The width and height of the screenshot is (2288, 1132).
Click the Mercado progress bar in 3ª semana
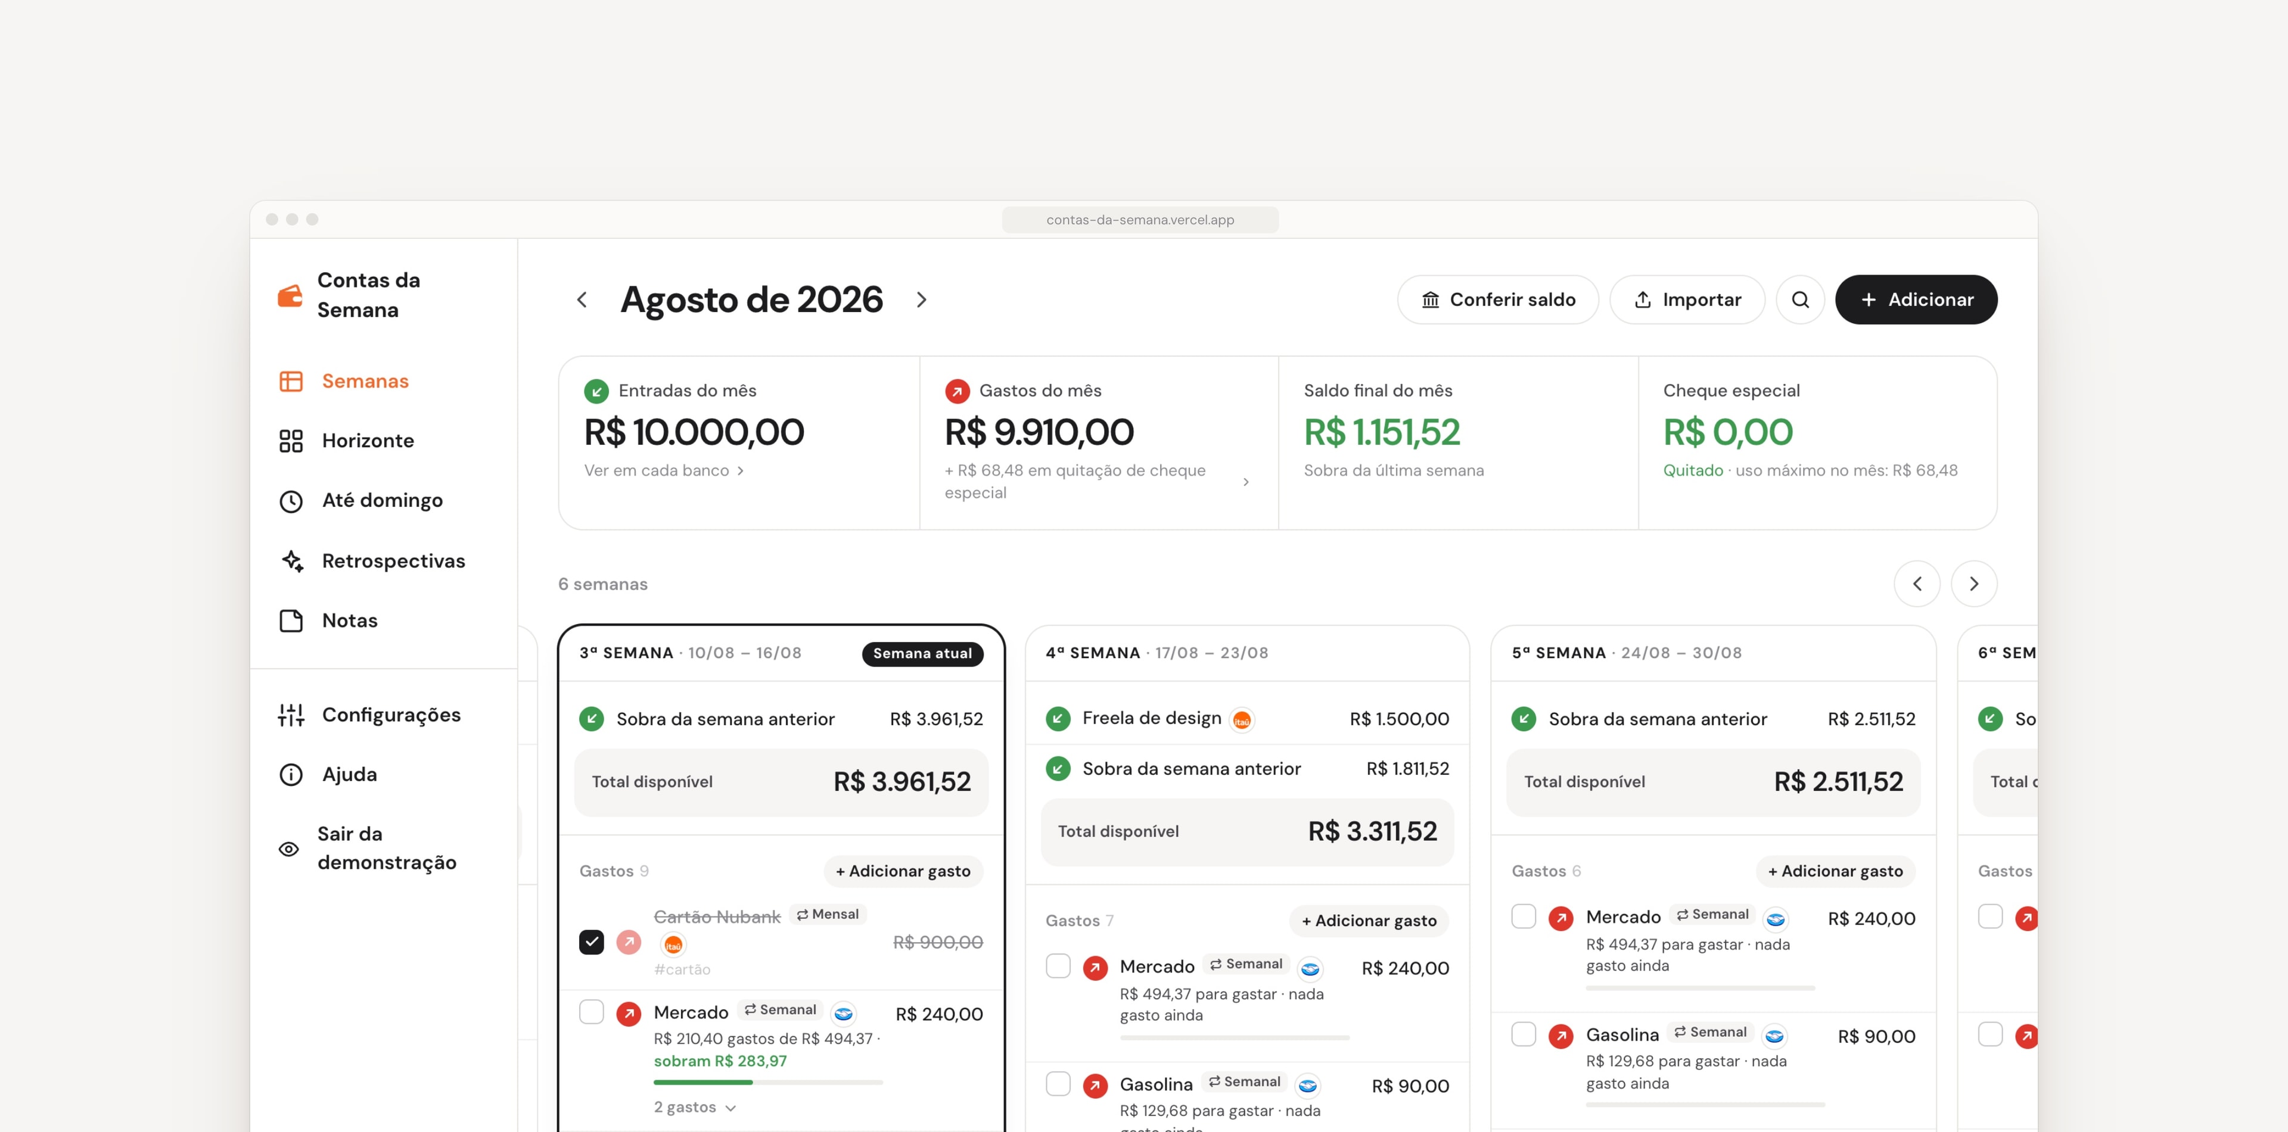pos(768,1083)
